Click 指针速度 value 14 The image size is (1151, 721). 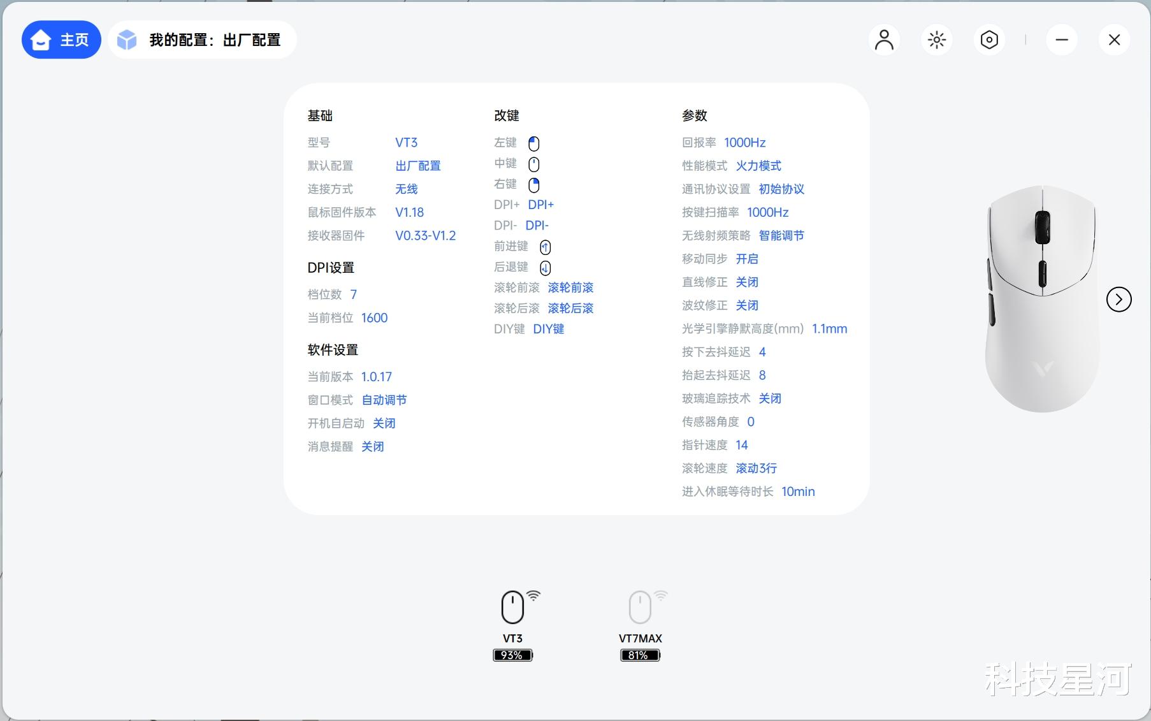pyautogui.click(x=742, y=445)
